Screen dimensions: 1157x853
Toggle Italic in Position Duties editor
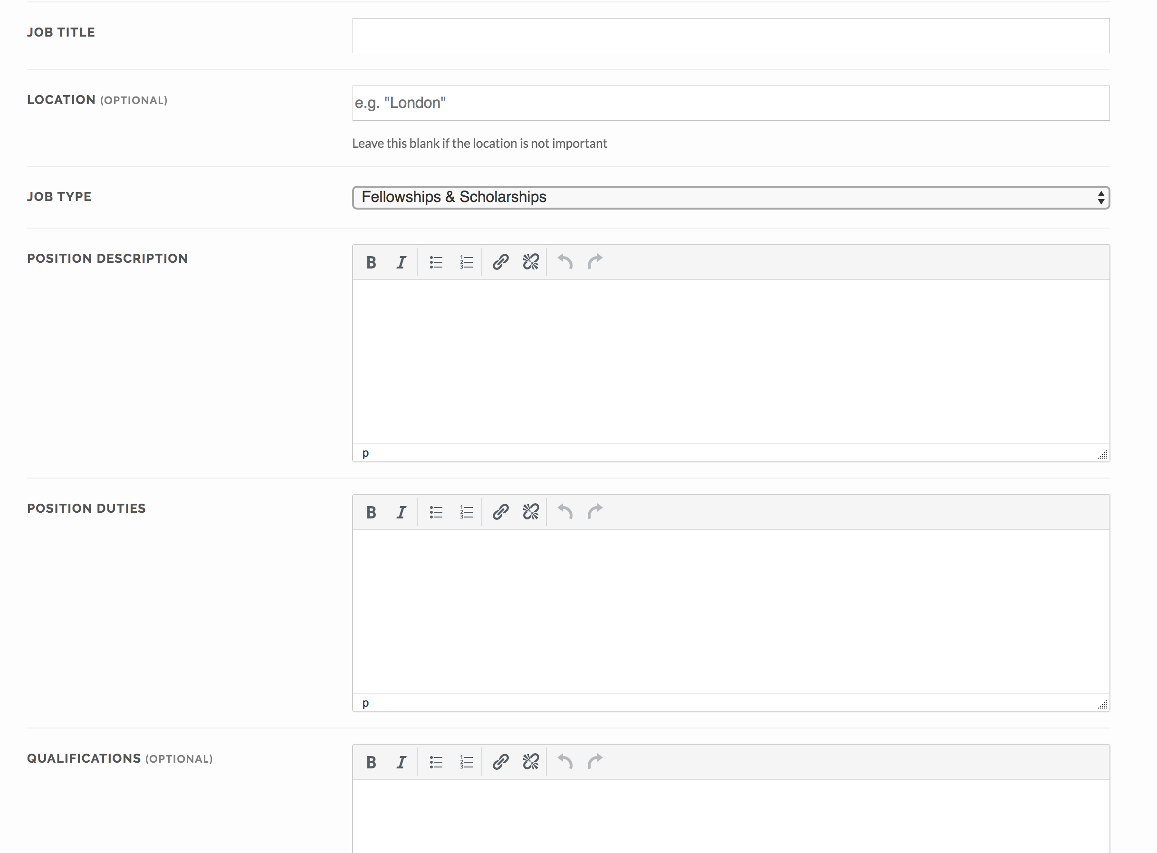401,512
